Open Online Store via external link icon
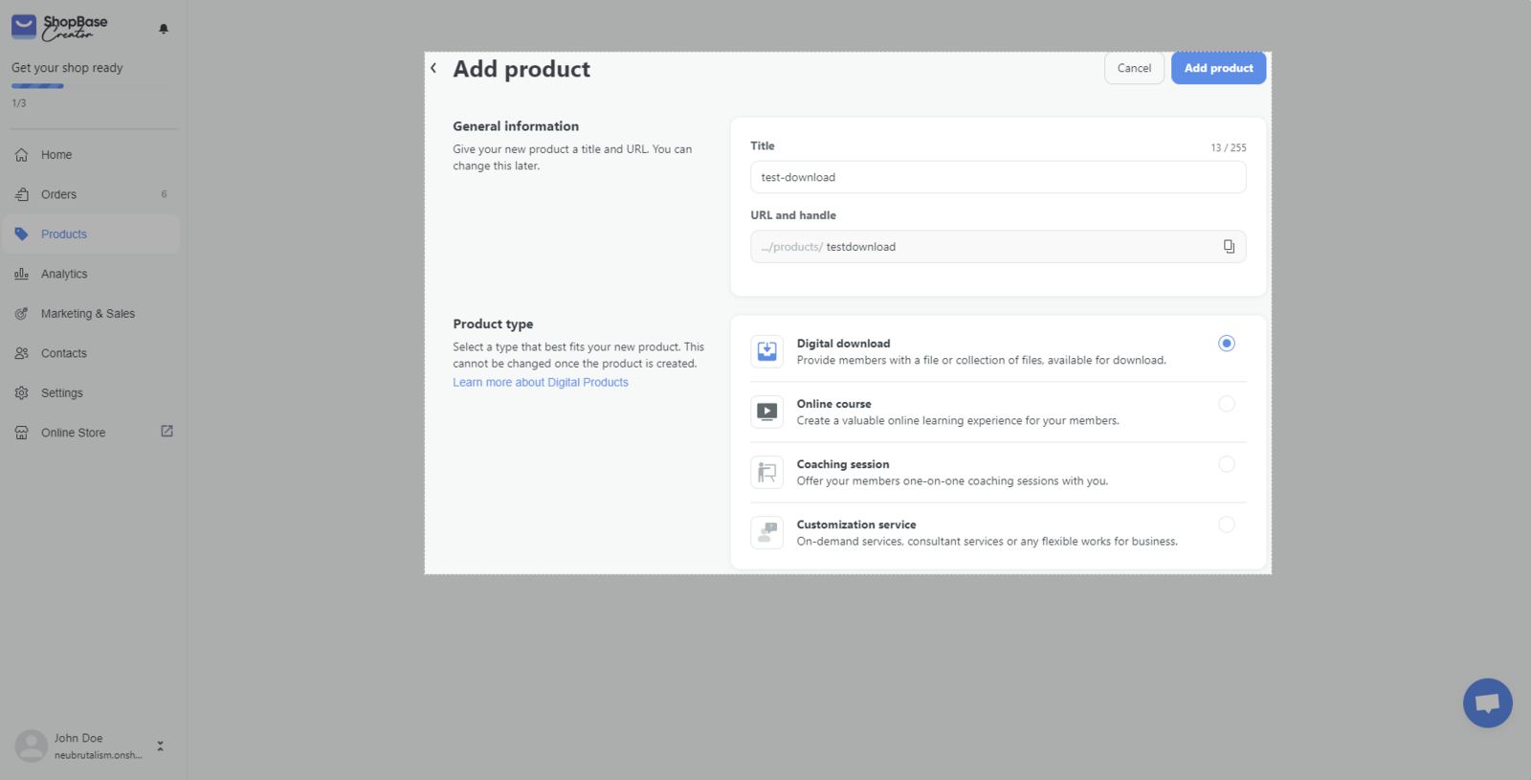 (x=166, y=432)
